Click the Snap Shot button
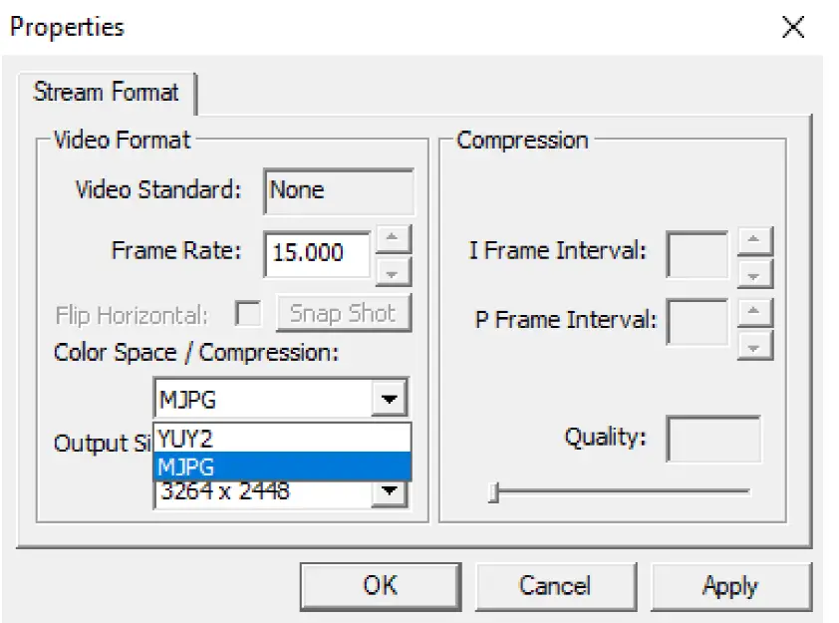The height and width of the screenshot is (623, 839). coord(343,312)
